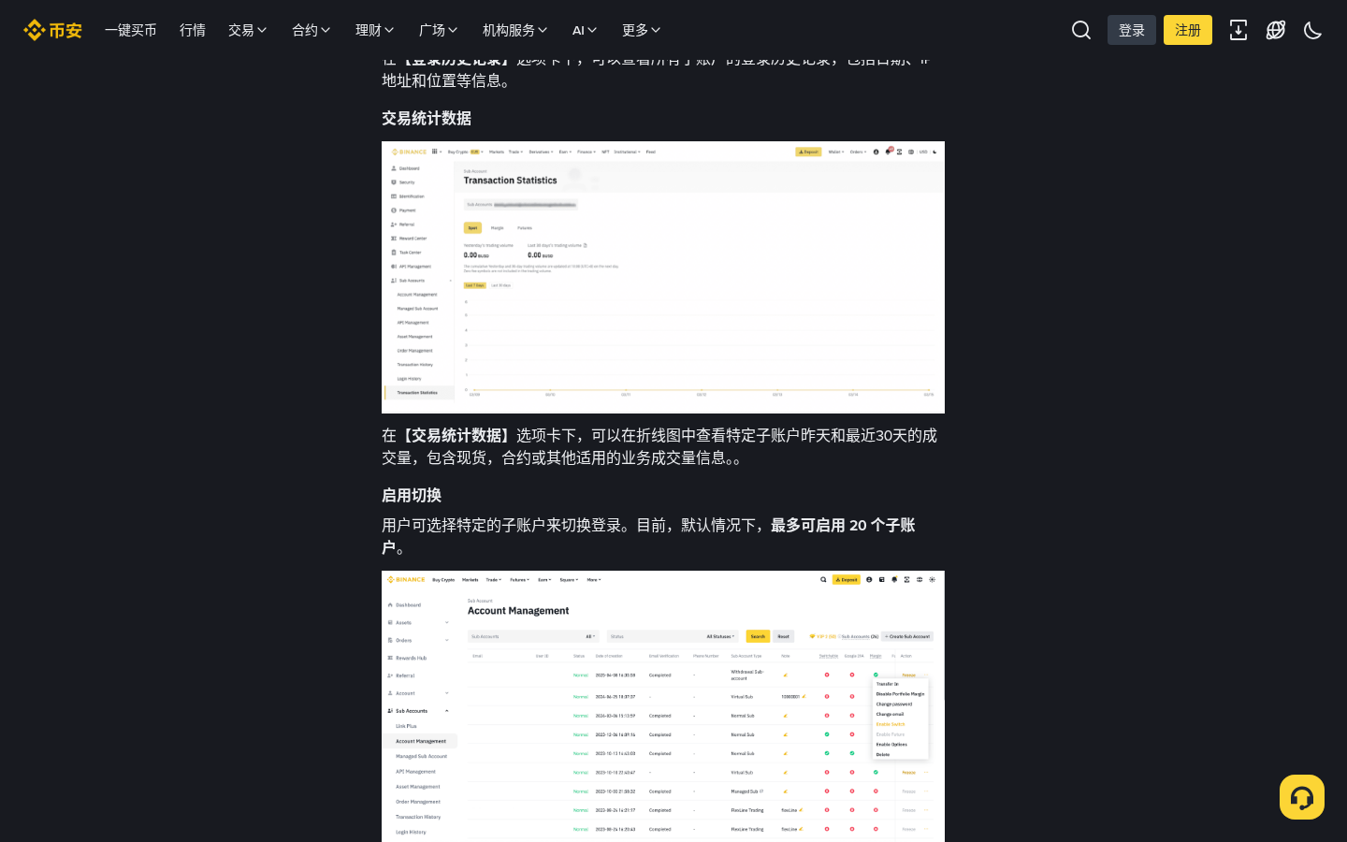Open the language globe icon
The width and height of the screenshot is (1347, 842).
click(x=1276, y=30)
